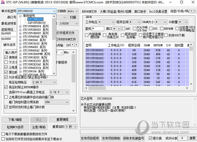This screenshot has height=142, width=197.
Task: Select the IAP15F2K61S2 table row
Action: click(x=137, y=82)
